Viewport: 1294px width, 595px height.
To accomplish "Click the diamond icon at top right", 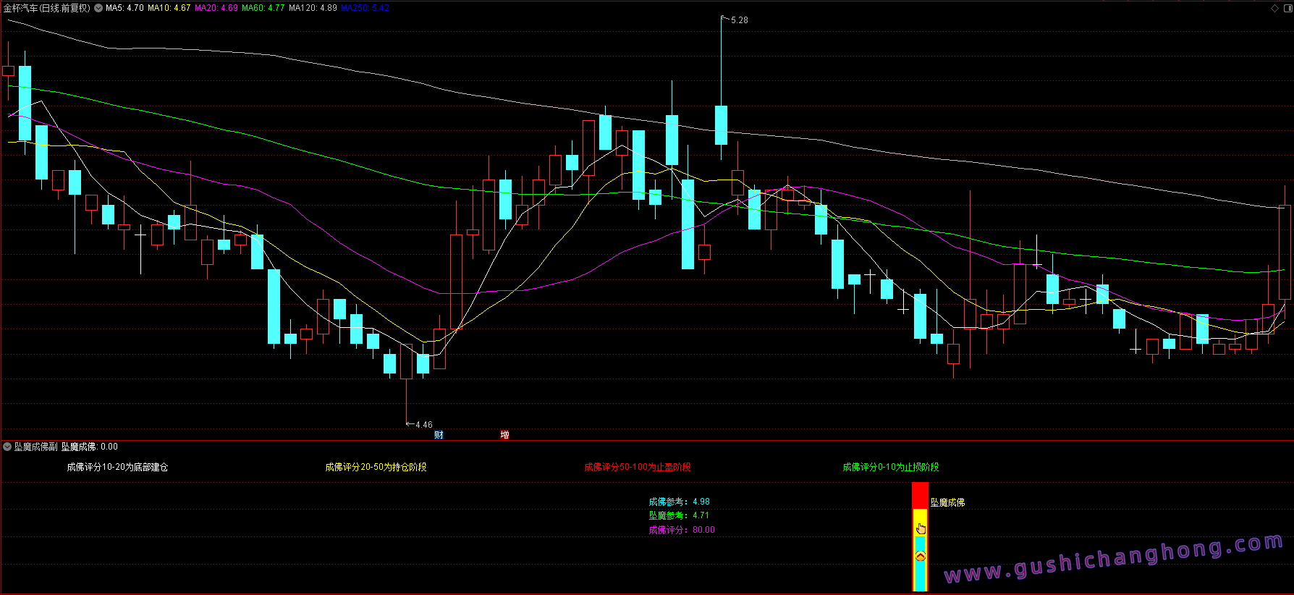I will (x=1274, y=8).
